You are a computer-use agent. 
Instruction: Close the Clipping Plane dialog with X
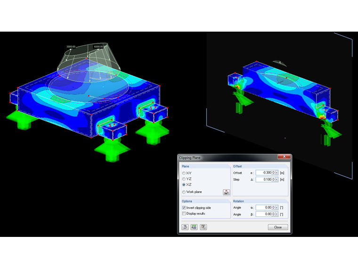pos(284,157)
